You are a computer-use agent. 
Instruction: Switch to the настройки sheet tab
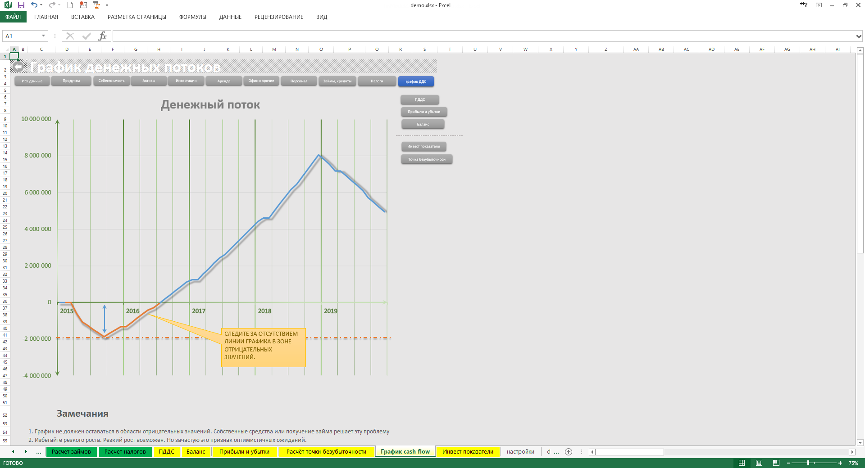[520, 452]
